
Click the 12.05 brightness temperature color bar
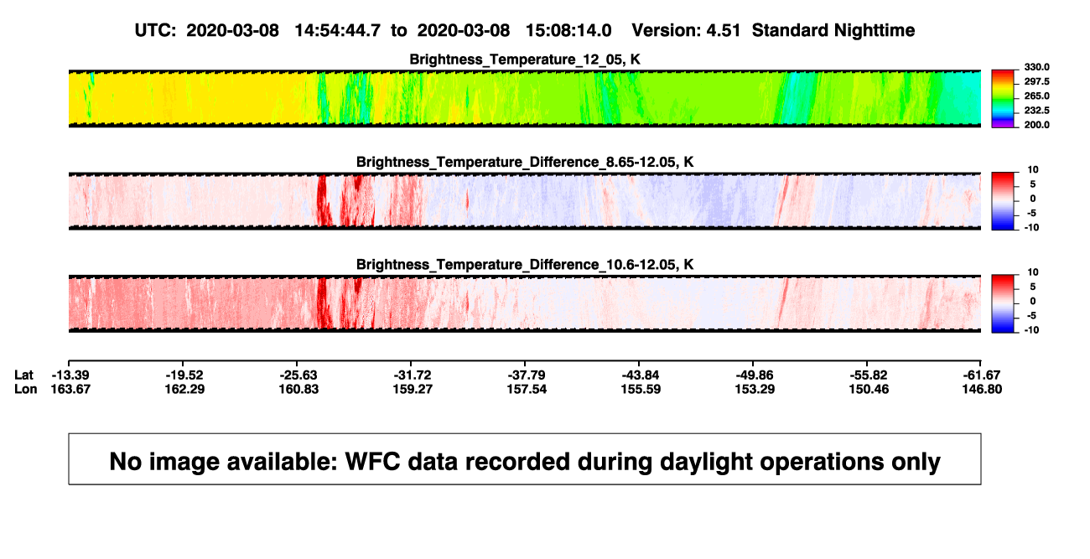[x=1003, y=98]
